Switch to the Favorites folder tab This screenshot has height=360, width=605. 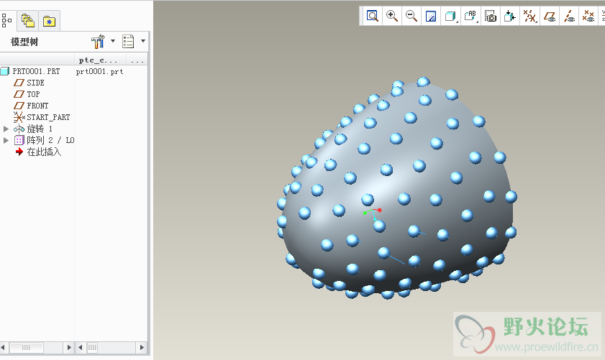pyautogui.click(x=49, y=22)
